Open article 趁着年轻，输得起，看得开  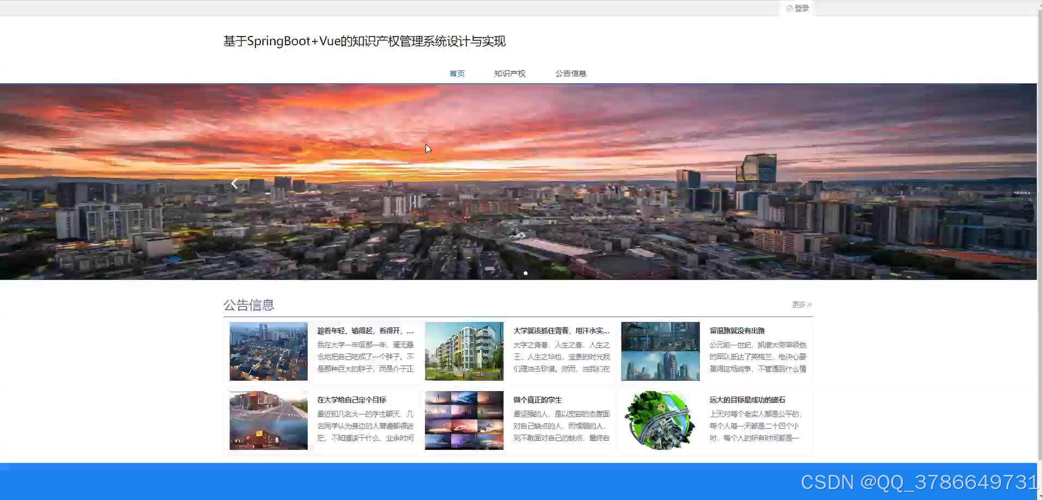point(364,331)
